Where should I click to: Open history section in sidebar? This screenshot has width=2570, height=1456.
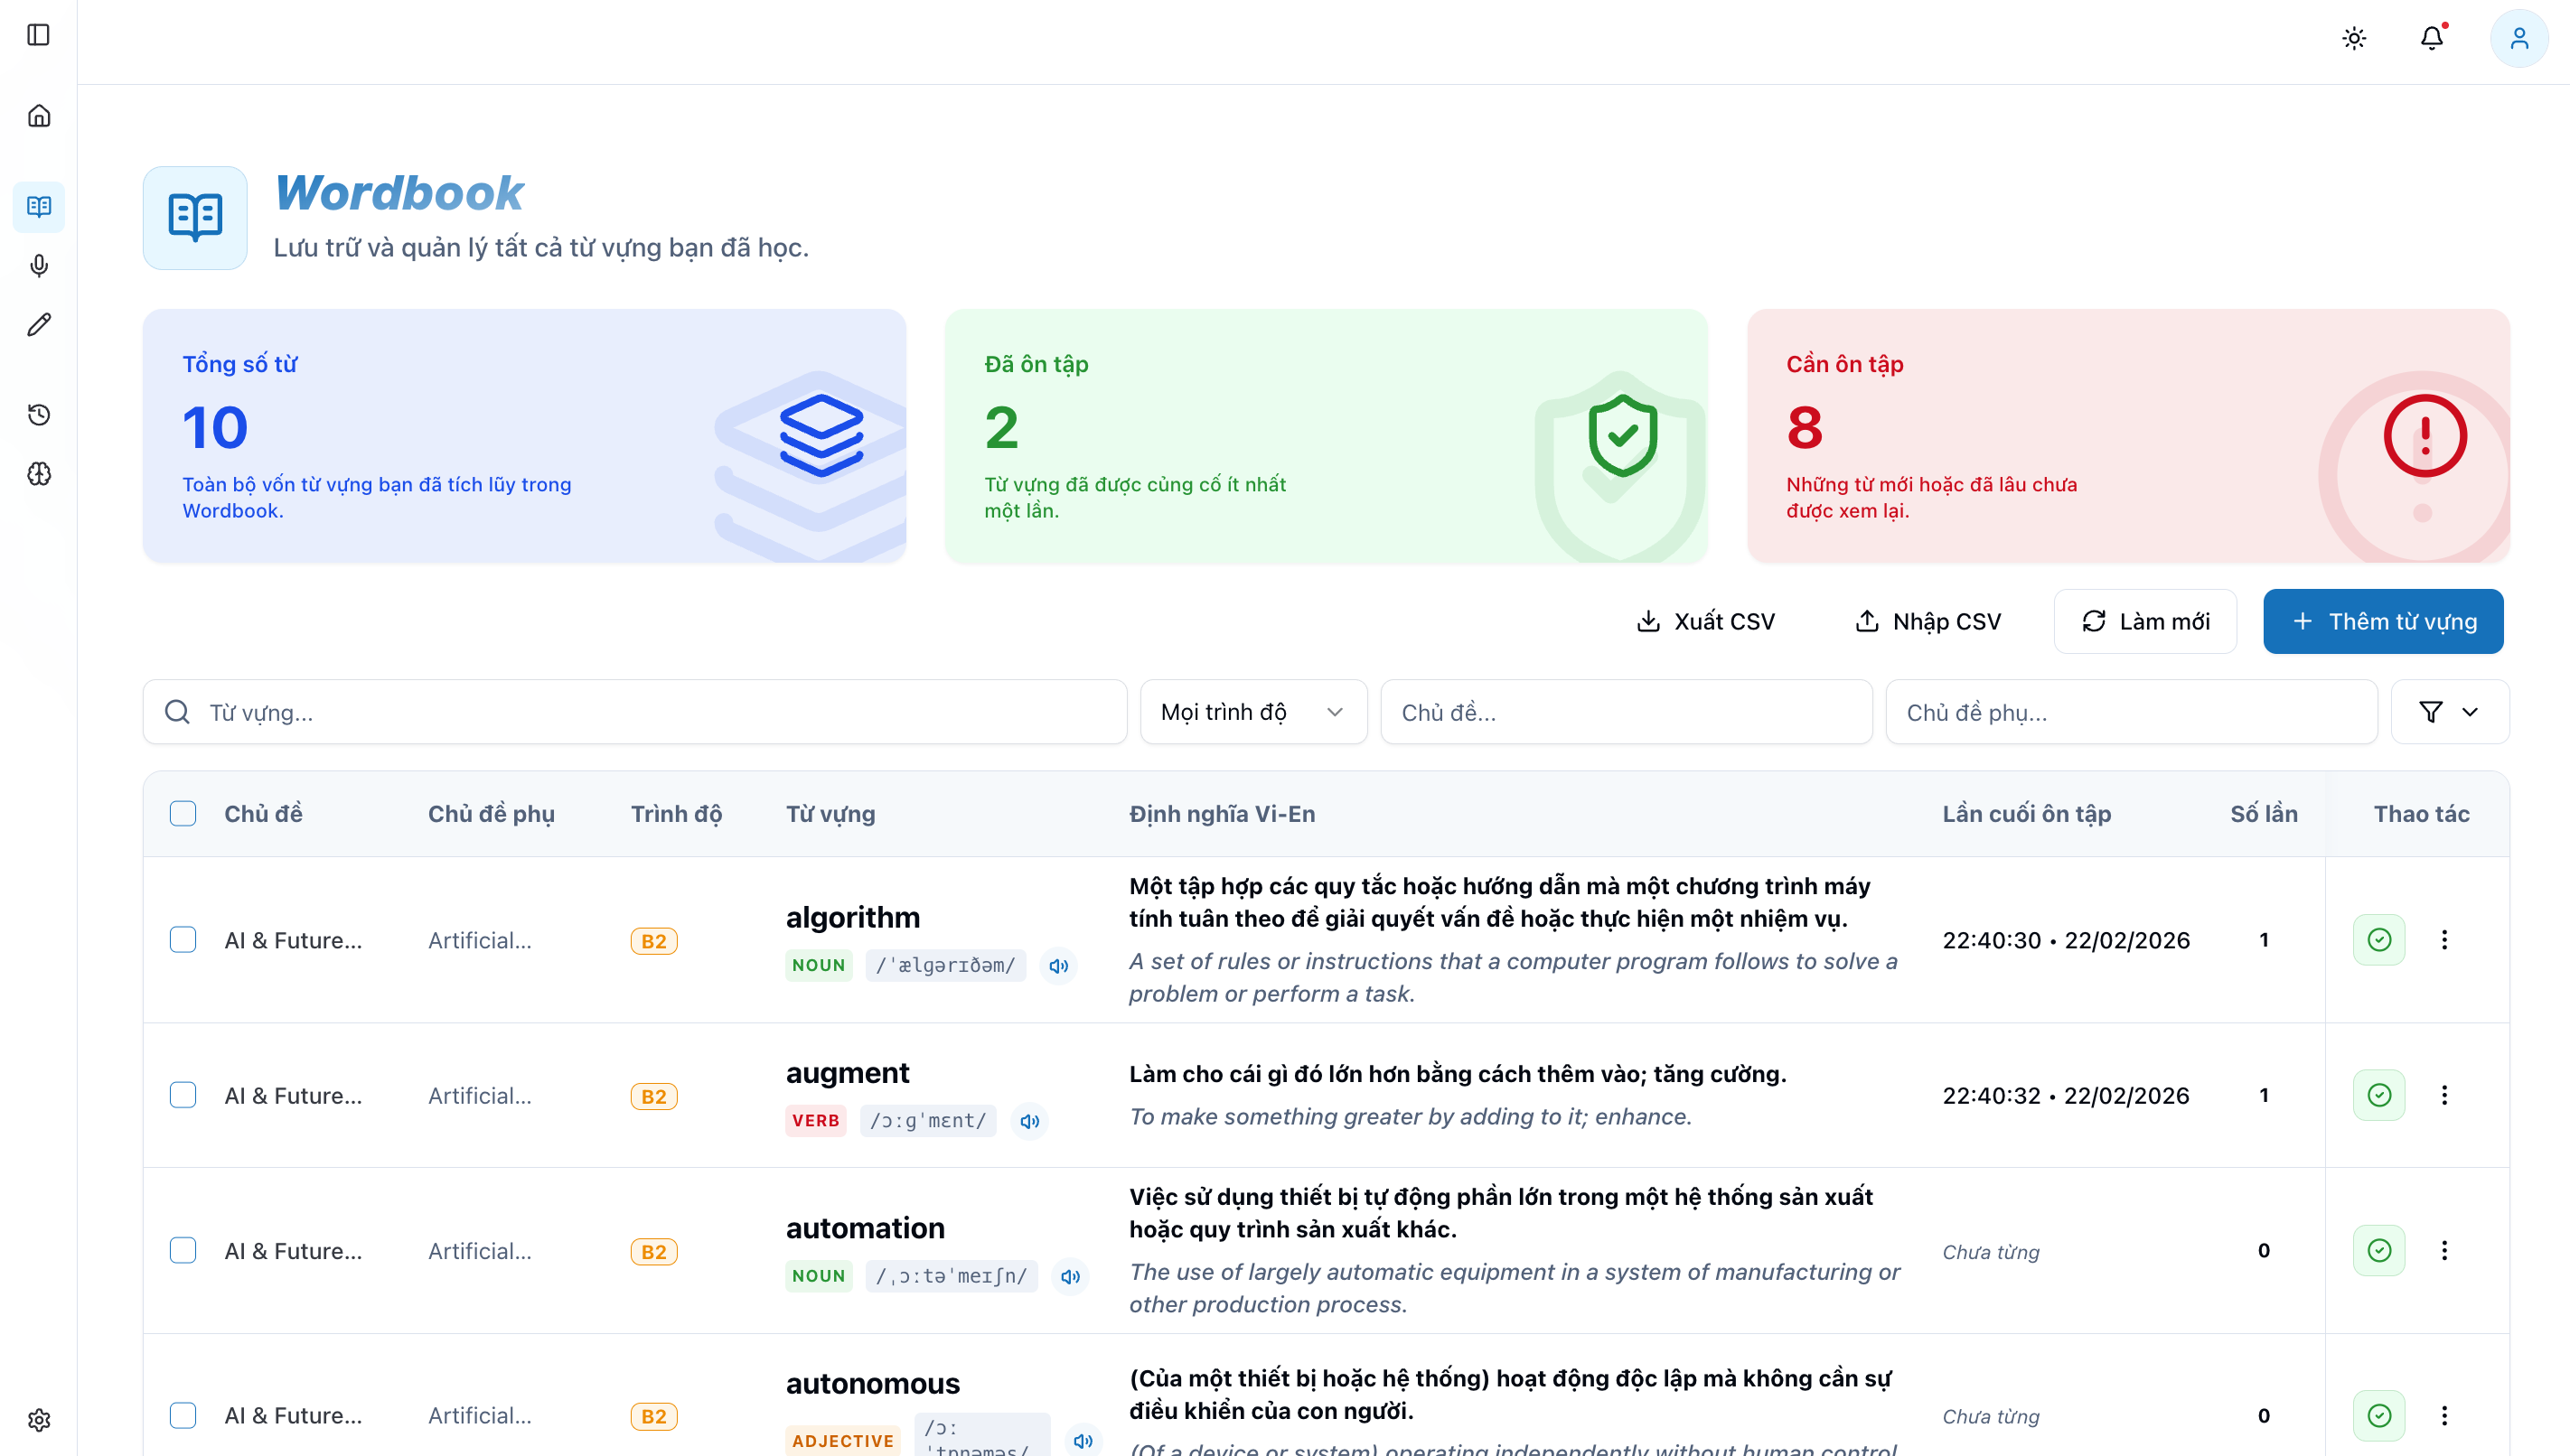[x=39, y=414]
